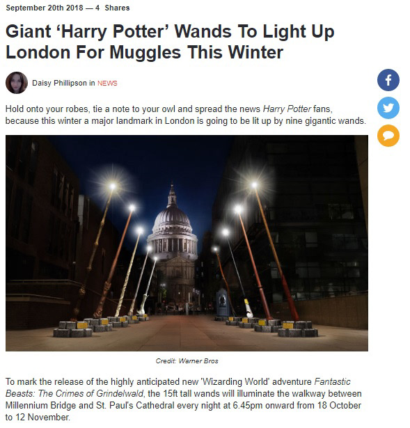Image resolution: width=410 pixels, height=428 pixels.
Task: Open the giant wands photo
Action: coord(187,243)
